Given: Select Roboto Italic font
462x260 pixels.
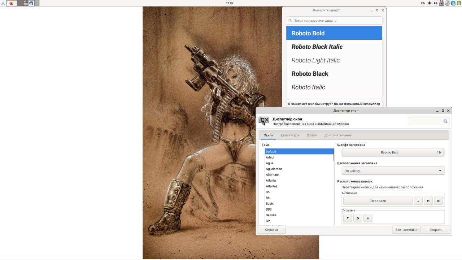Looking at the screenshot, I should click(x=334, y=87).
